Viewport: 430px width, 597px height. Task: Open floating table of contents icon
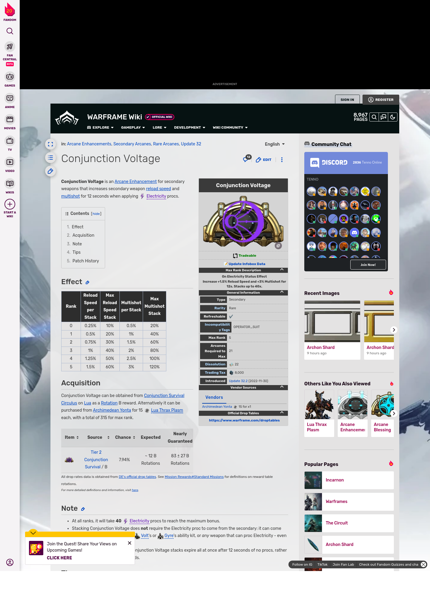click(50, 158)
